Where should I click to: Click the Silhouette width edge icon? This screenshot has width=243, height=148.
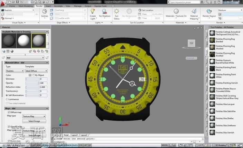[x=52, y=18]
